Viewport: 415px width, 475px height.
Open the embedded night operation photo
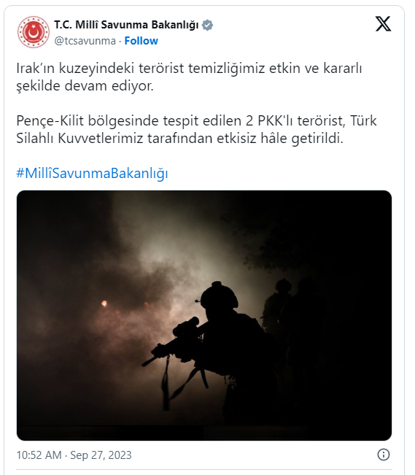coord(204,315)
